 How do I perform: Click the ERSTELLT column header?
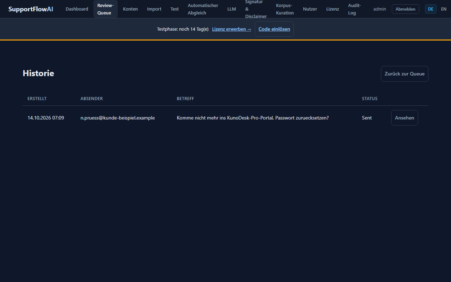37,99
